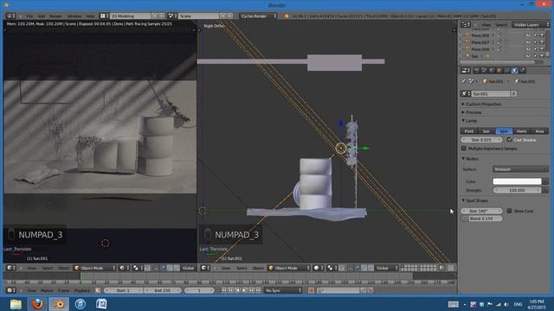Screen dimensions: 554x311
Task: Expand the Preview panel
Action: 473,112
